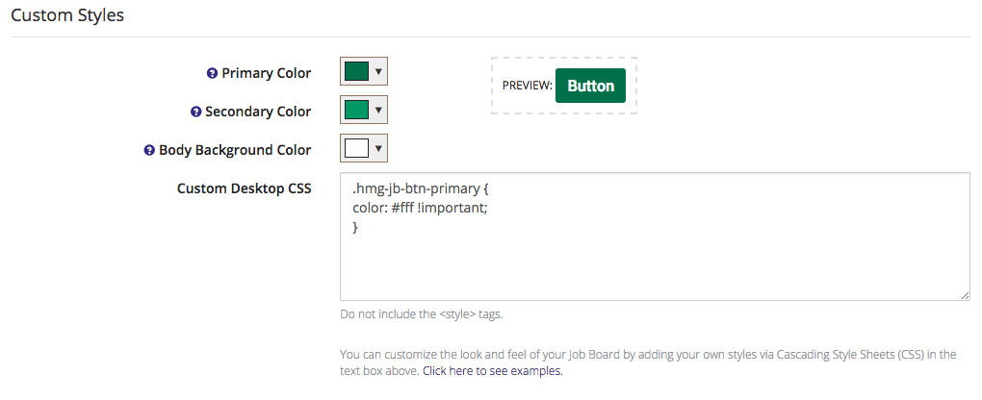
Task: Click the dark green Primary Color swatch
Action: (356, 72)
